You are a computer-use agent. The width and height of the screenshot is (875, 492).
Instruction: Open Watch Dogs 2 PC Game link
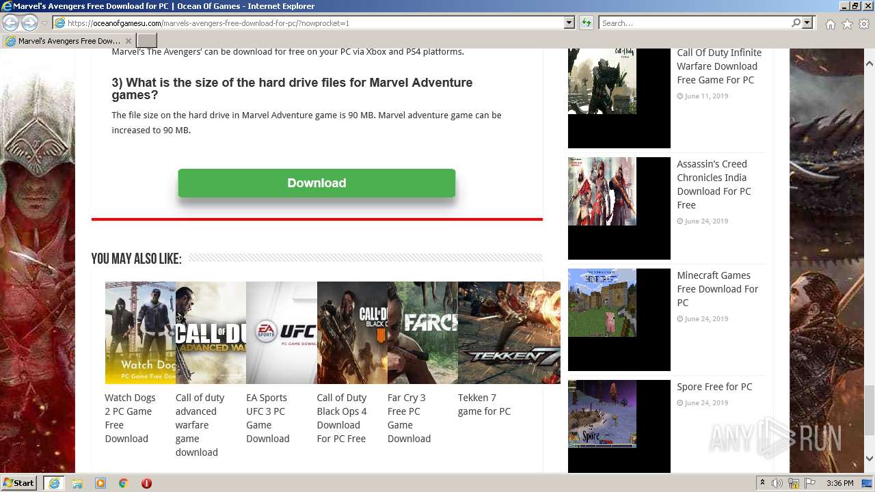130,418
